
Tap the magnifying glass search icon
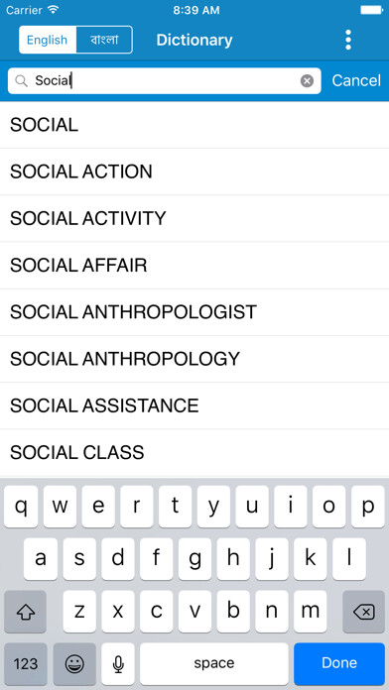pyautogui.click(x=21, y=81)
